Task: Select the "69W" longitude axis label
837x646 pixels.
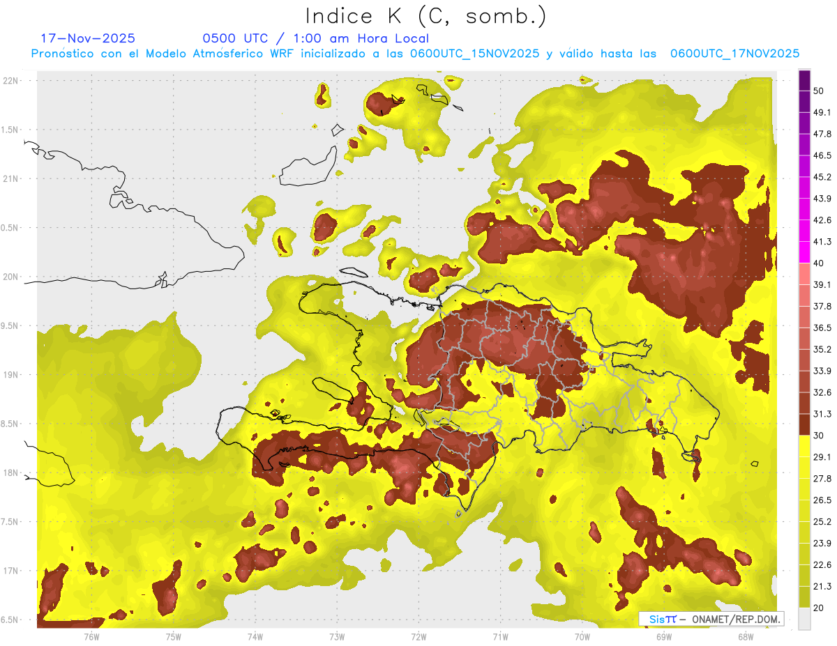Action: tap(664, 636)
